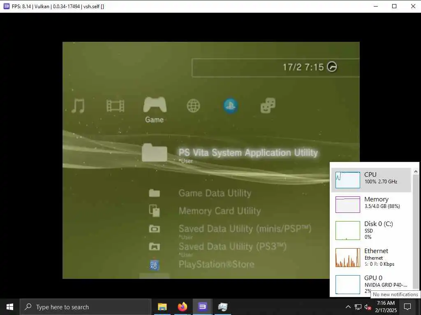Open File Explorer from the taskbar

162,307
